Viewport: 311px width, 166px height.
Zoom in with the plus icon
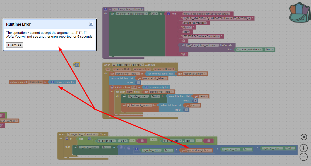tap(304, 148)
